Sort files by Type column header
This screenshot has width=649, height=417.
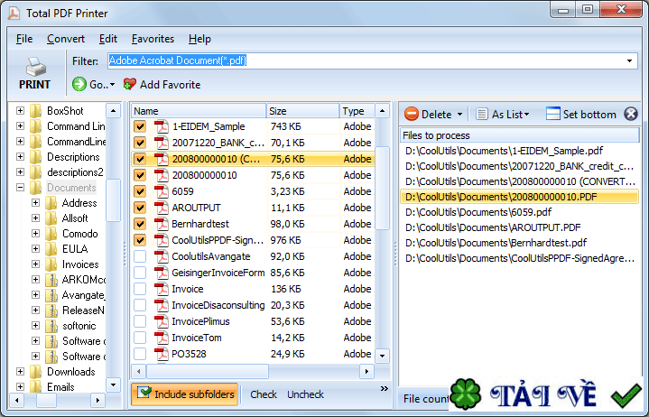tap(357, 111)
